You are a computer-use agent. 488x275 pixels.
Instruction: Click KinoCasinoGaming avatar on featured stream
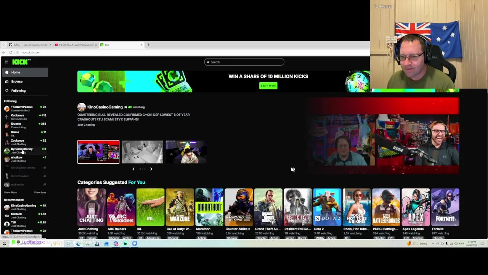click(x=82, y=107)
